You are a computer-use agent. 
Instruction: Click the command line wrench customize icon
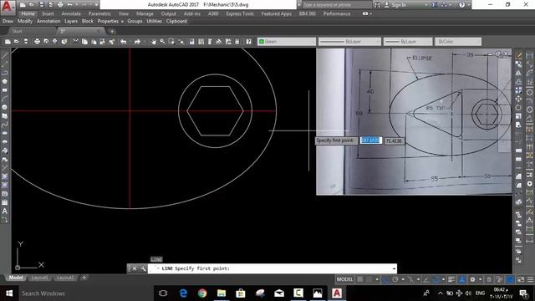143,268
